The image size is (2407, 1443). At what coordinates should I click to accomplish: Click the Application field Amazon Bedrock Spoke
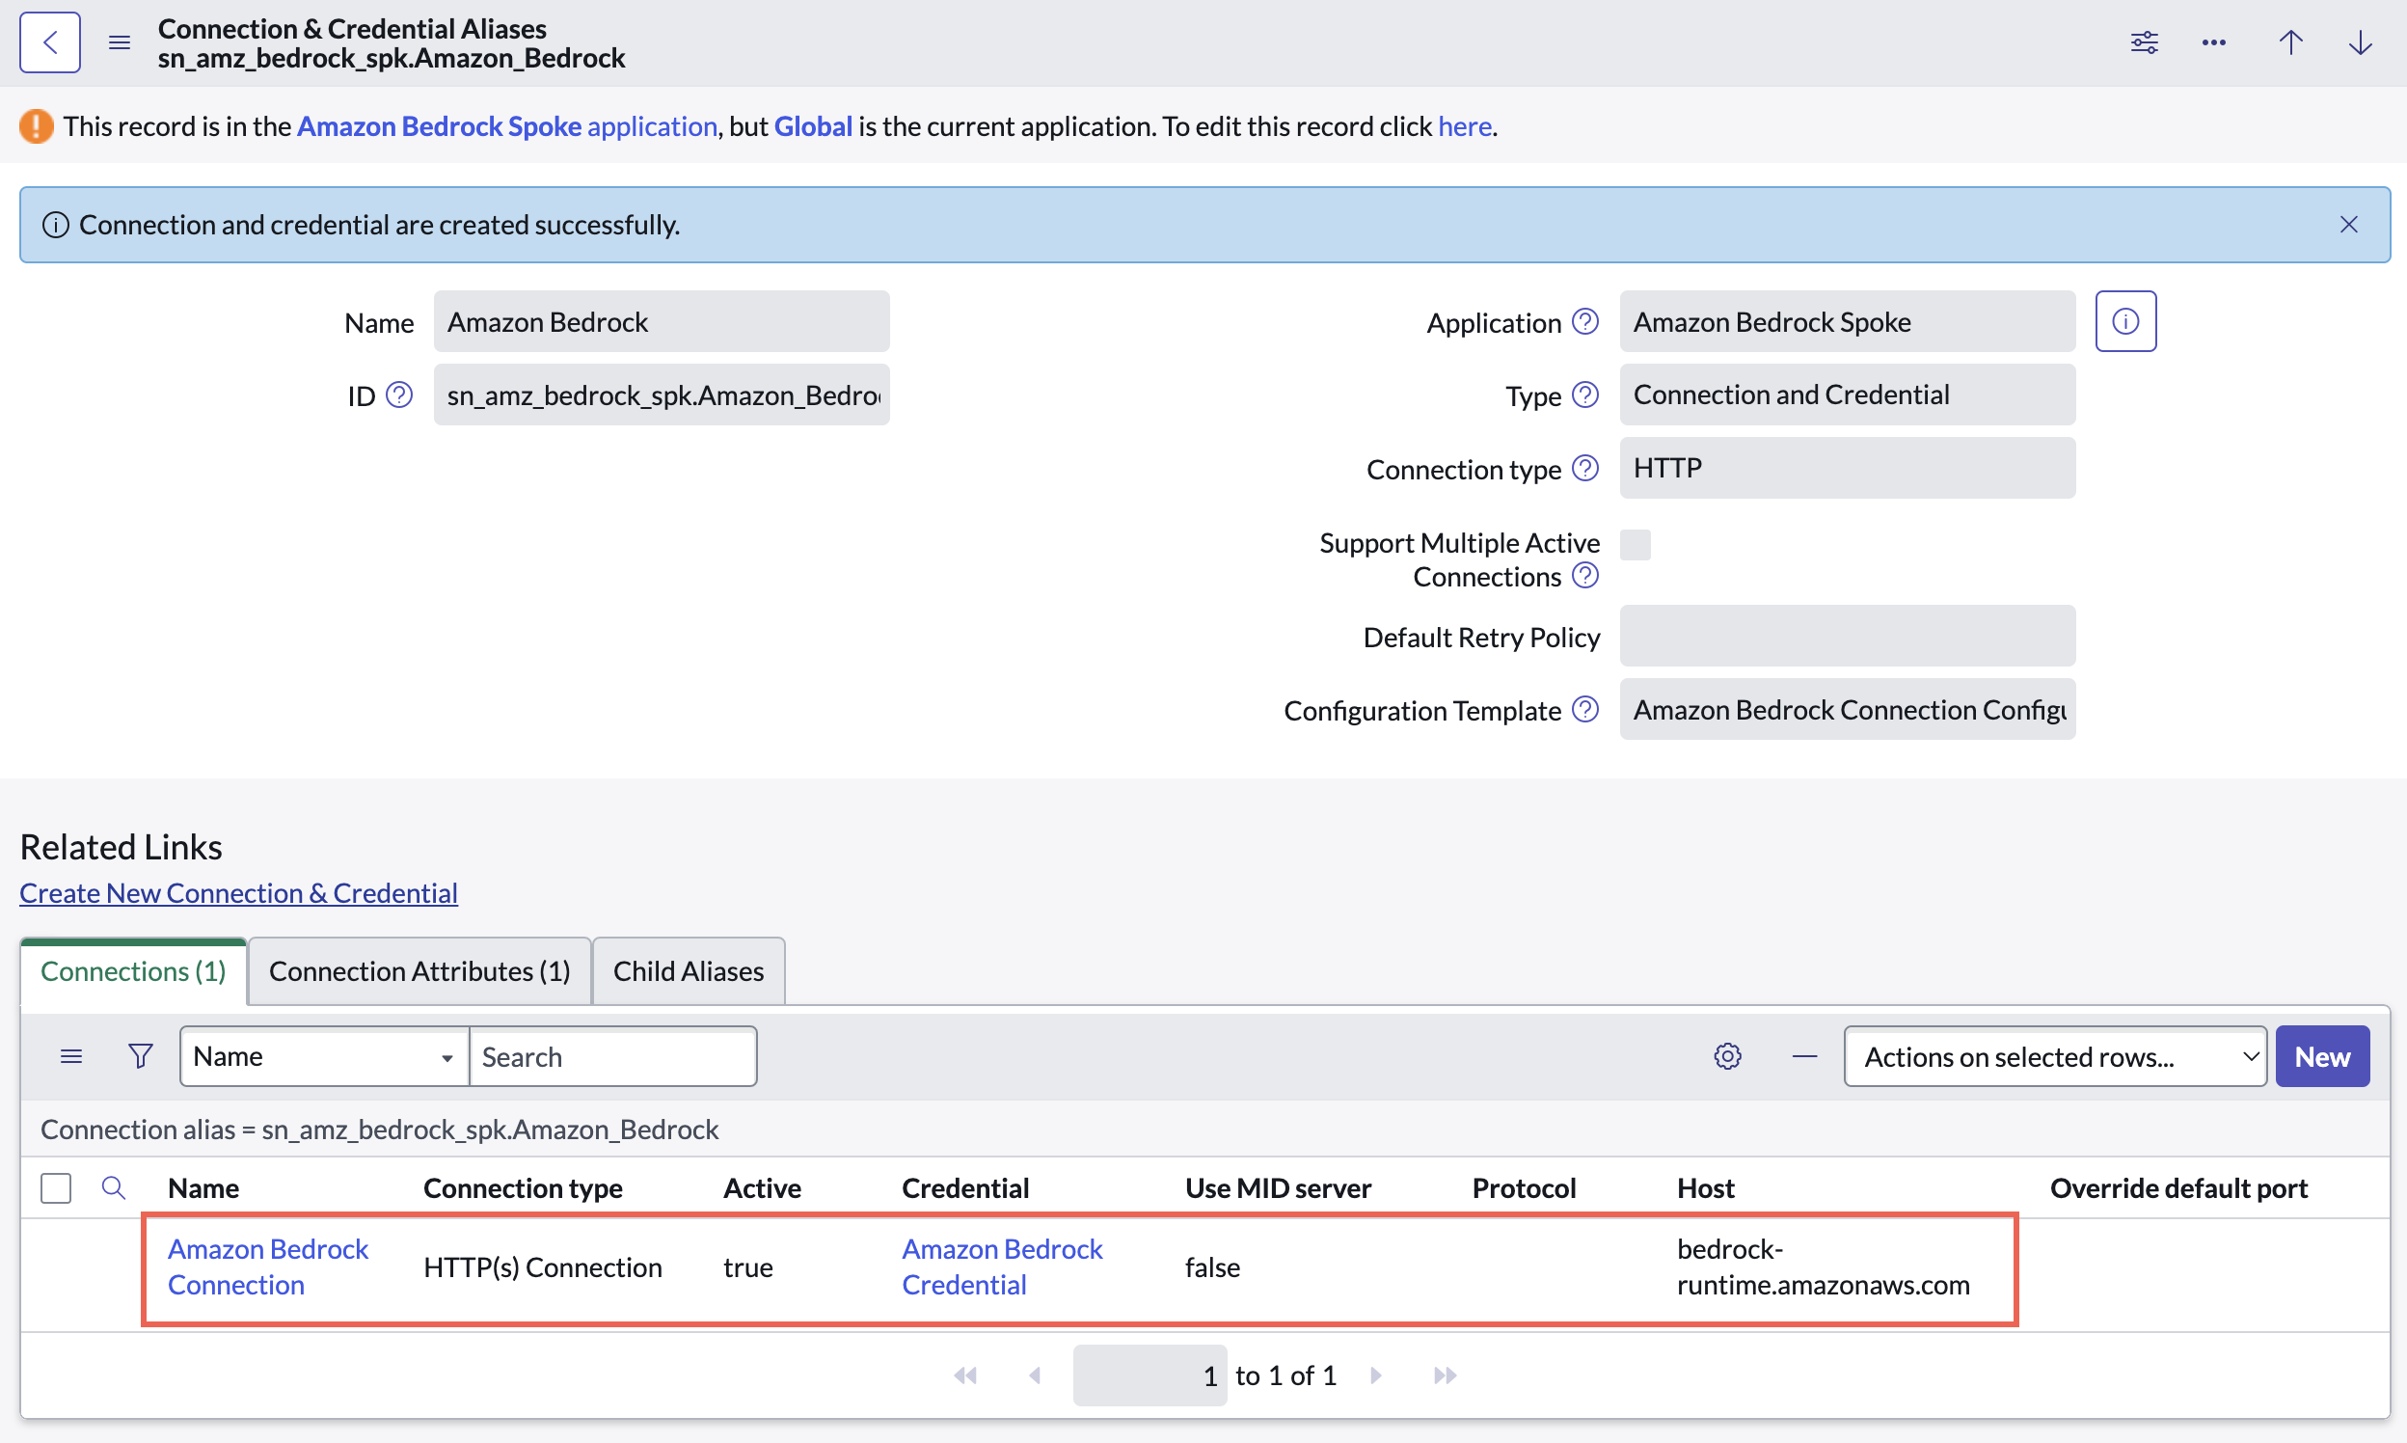(1847, 321)
